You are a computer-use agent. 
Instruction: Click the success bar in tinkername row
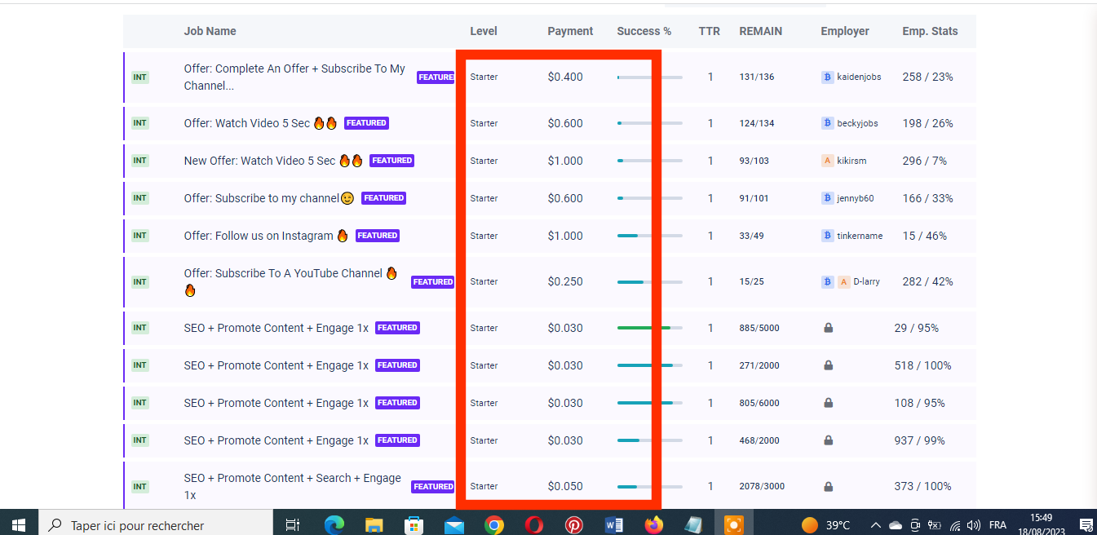coord(649,236)
